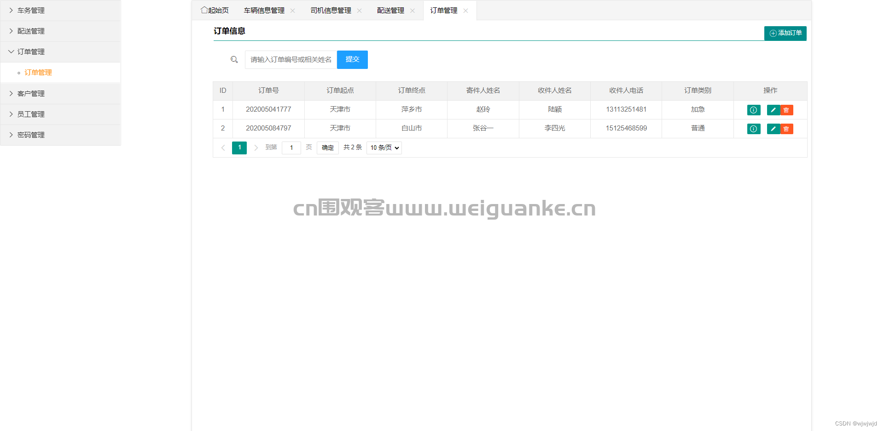Select page 1 pagination button

click(x=239, y=147)
